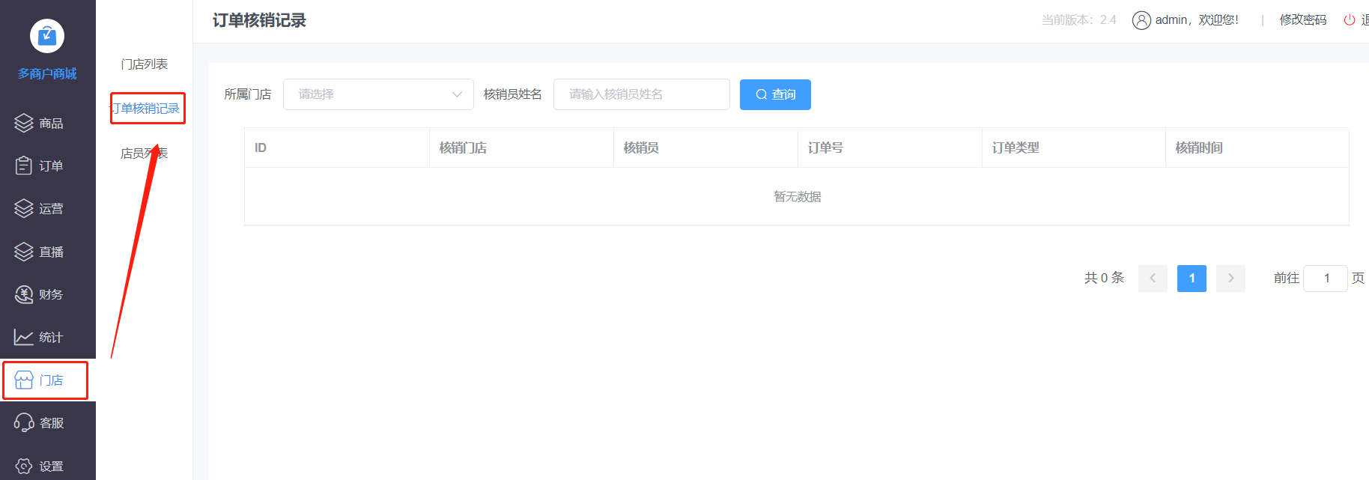Screen dimensions: 1369x480
Task: Select the 订单核销记录 submenu item
Action: pos(148,109)
